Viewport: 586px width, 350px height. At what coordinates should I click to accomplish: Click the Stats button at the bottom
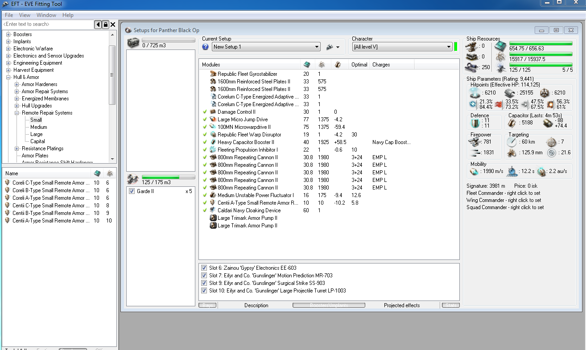coord(450,305)
